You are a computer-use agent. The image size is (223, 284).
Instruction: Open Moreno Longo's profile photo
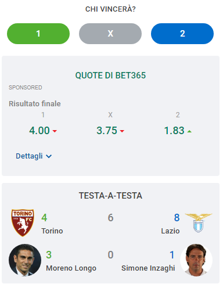coord(25,260)
